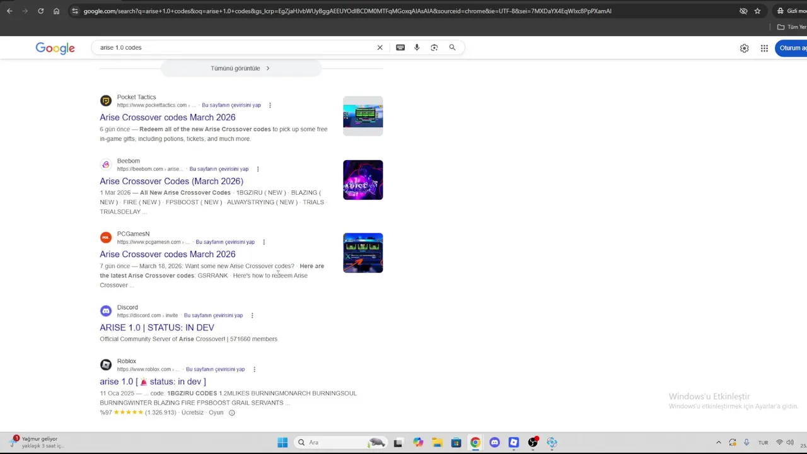Image resolution: width=807 pixels, height=454 pixels.
Task: Translate PCGamesN page via Bu sayfanın çevirisini yap
Action: (225, 242)
